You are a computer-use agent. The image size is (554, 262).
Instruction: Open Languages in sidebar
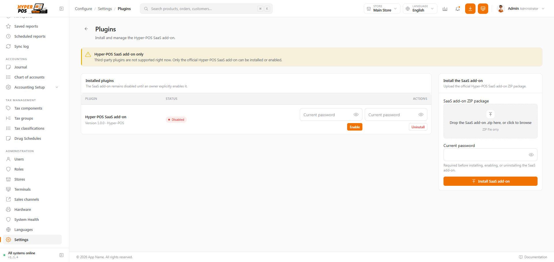point(32,230)
